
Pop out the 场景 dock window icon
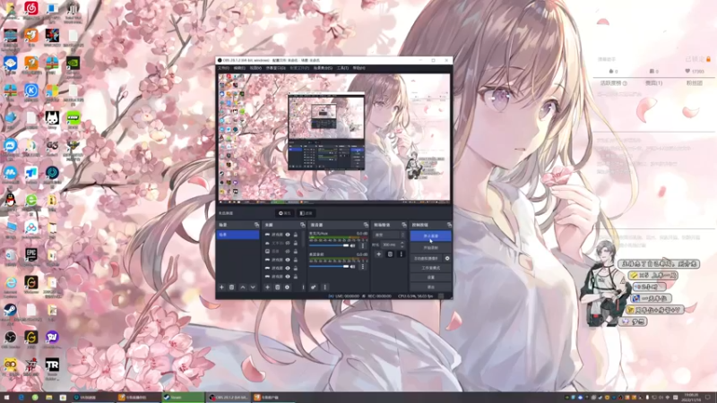(256, 225)
